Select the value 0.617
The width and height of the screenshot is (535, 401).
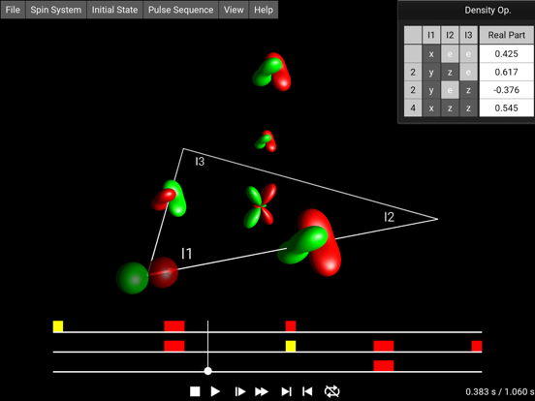[507, 72]
